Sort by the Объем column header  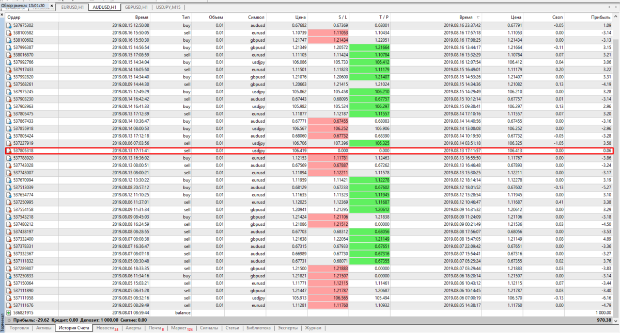click(x=208, y=17)
